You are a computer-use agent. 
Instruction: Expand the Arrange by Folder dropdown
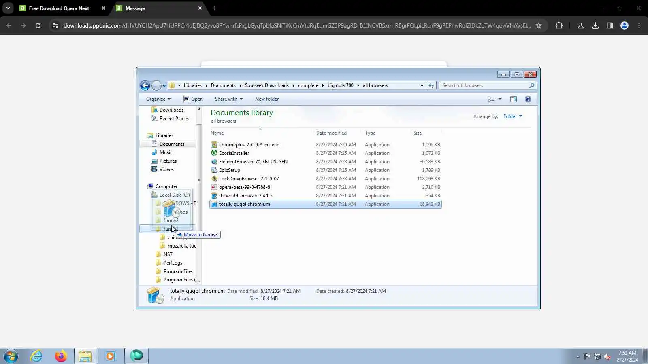pyautogui.click(x=513, y=116)
